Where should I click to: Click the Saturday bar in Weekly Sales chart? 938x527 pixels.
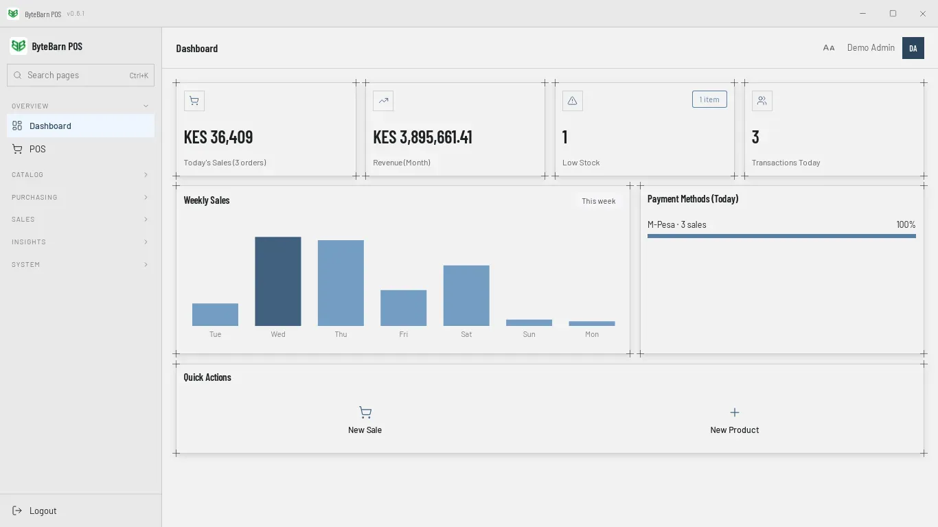[466, 296]
